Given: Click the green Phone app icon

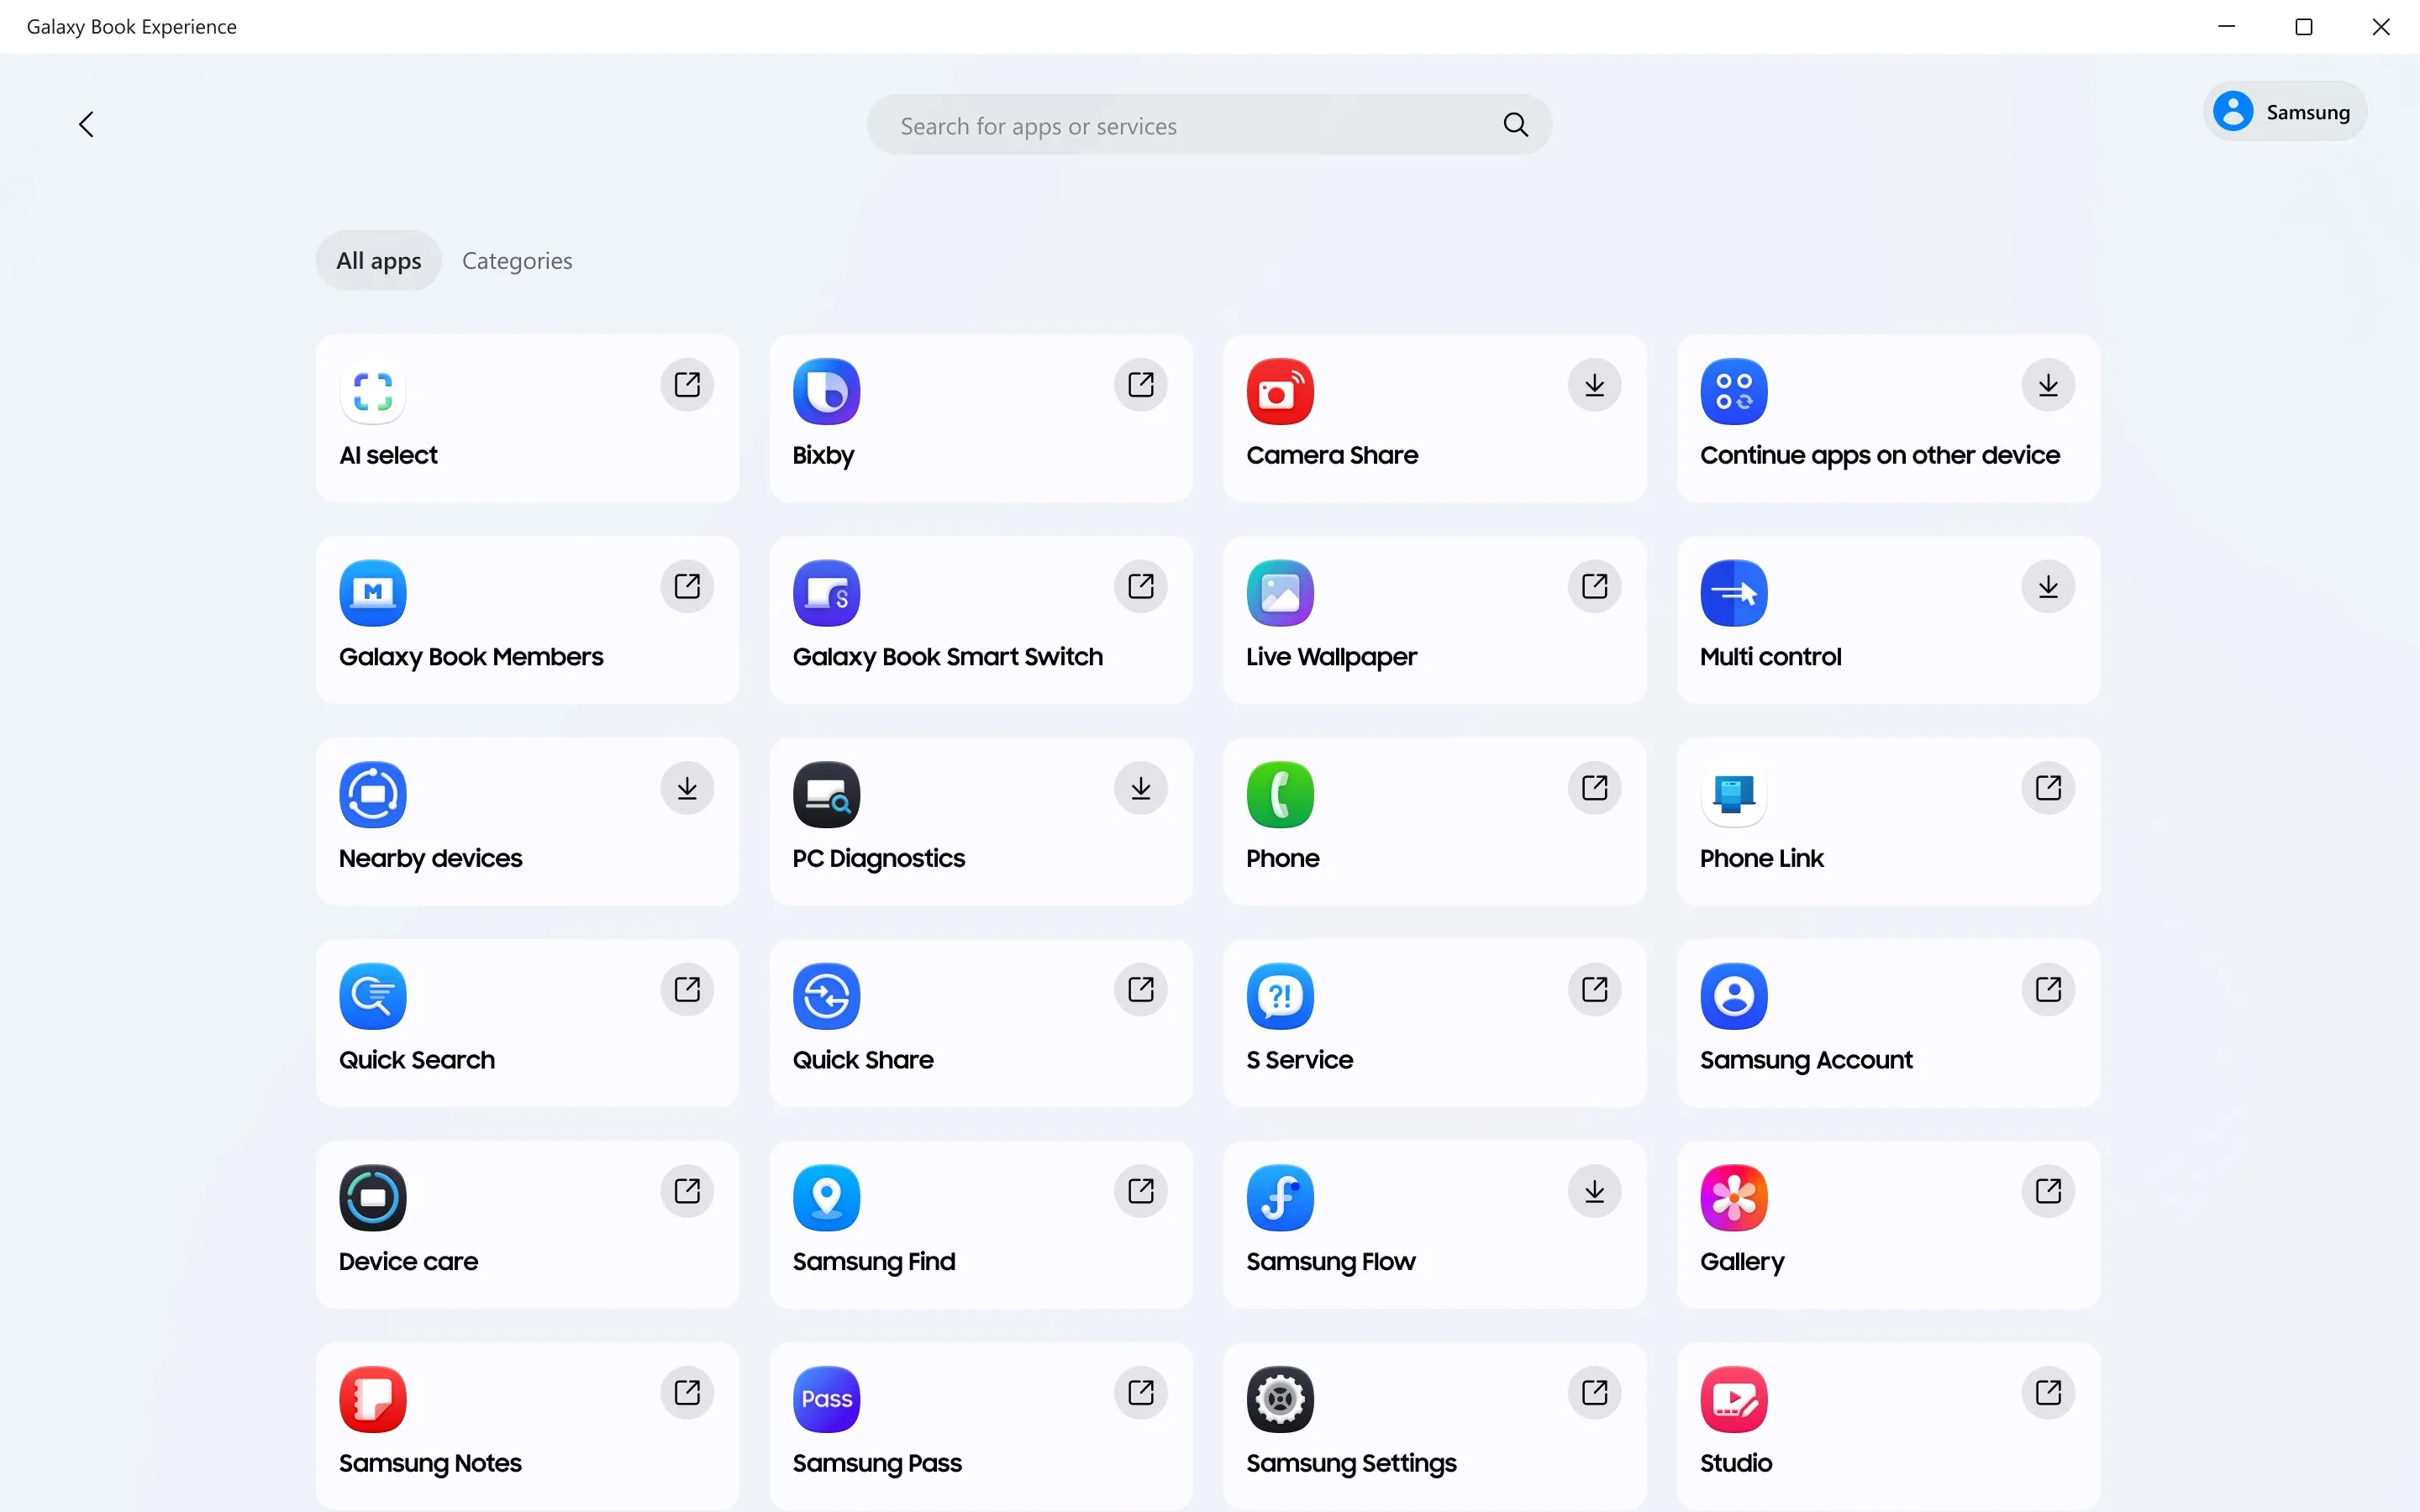Looking at the screenshot, I should point(1280,794).
